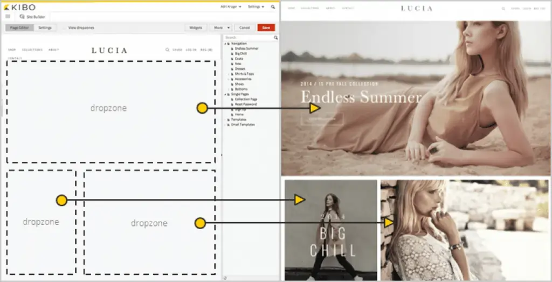Switch to Settings view toggle

point(45,27)
